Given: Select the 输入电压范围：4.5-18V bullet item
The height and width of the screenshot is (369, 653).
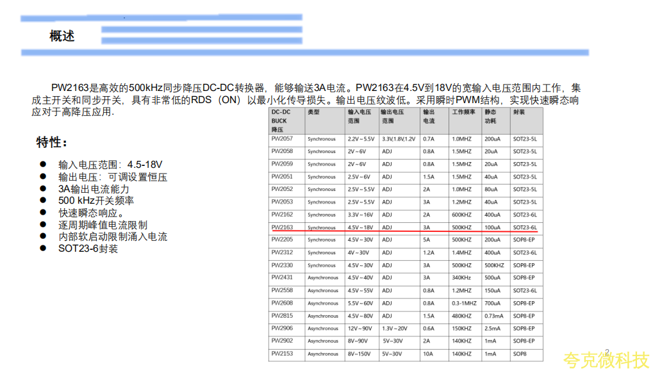Looking at the screenshot, I should [110, 165].
